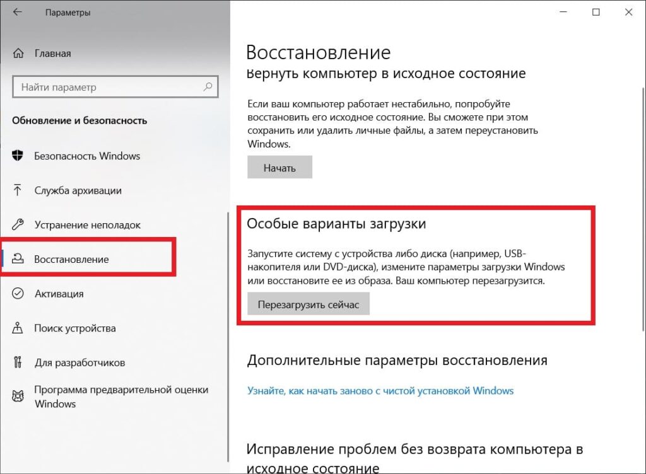Select Восстановление in sidebar
Screen dimensions: 646x474
click(71, 259)
